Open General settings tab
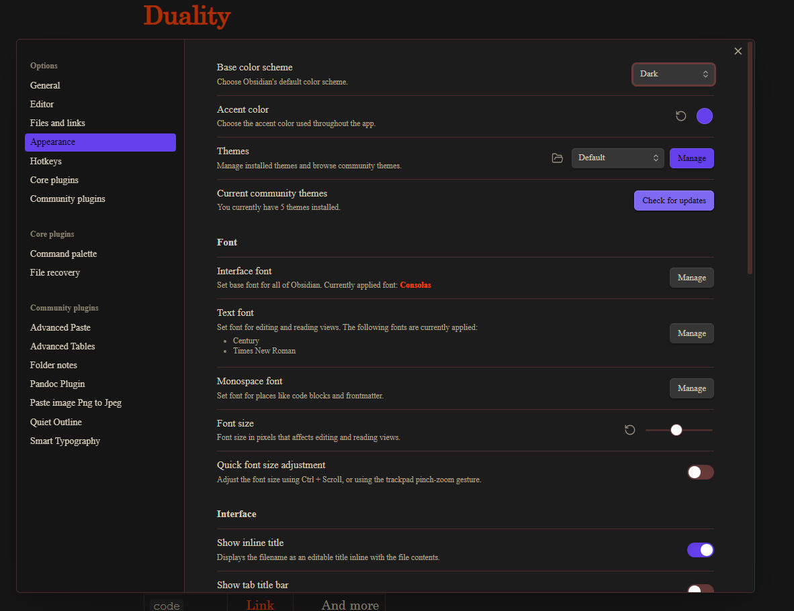This screenshot has width=794, height=611. click(x=100, y=85)
